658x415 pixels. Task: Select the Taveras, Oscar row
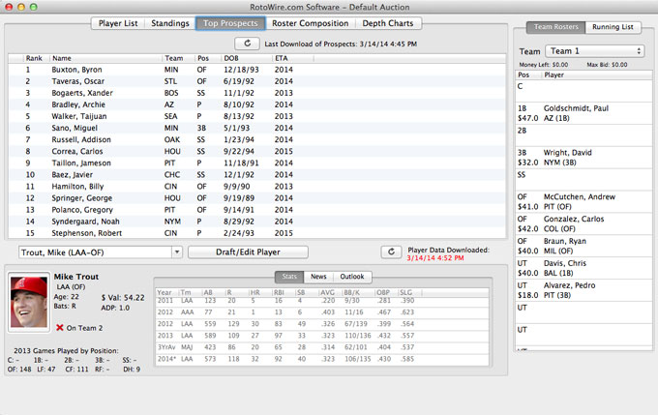tap(256, 81)
